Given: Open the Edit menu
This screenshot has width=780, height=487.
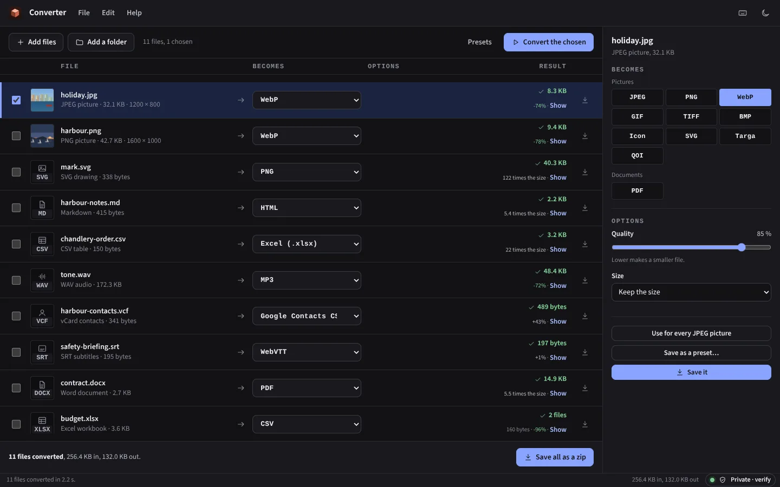Looking at the screenshot, I should coord(108,13).
